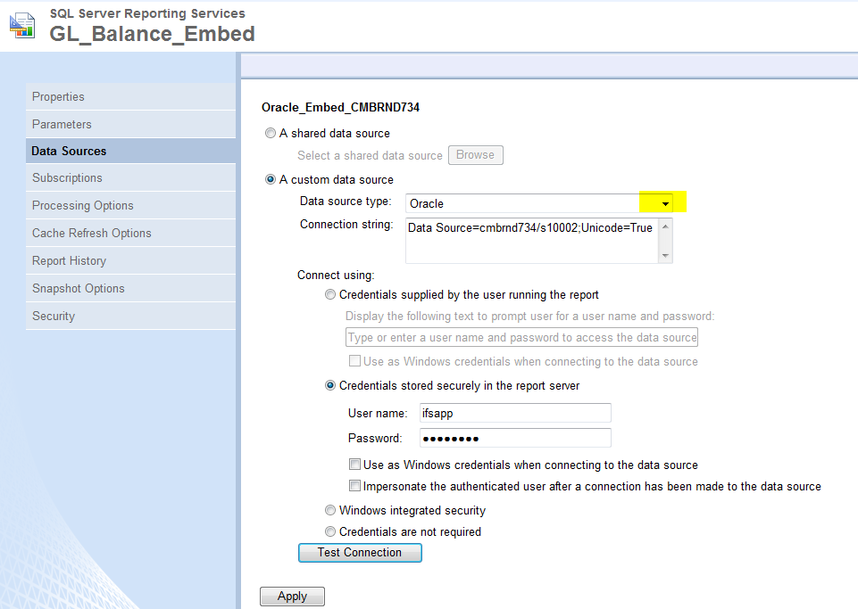Open the Data source type dropdown
Screen dimensions: 858x609
(664, 202)
